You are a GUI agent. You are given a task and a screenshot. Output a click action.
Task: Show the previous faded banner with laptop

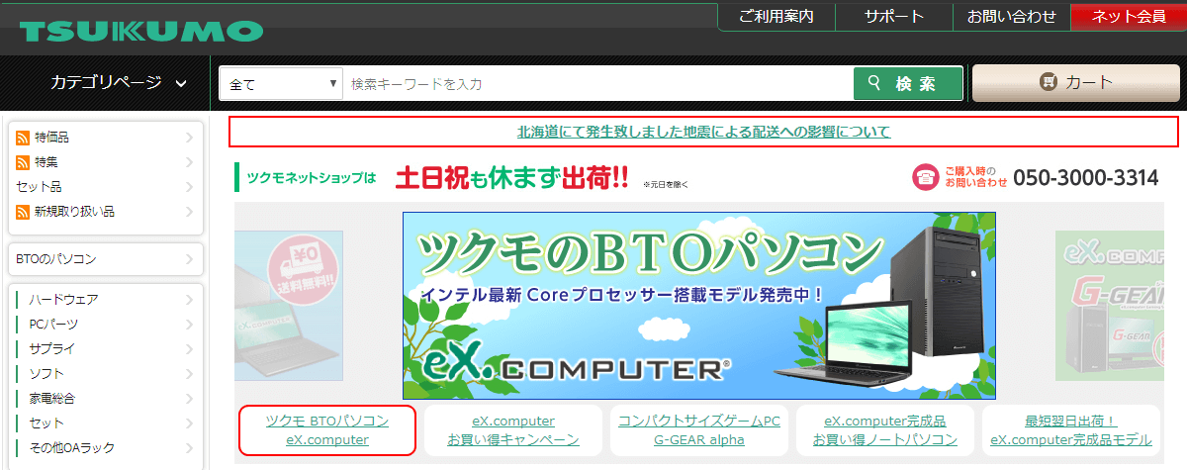(289, 306)
